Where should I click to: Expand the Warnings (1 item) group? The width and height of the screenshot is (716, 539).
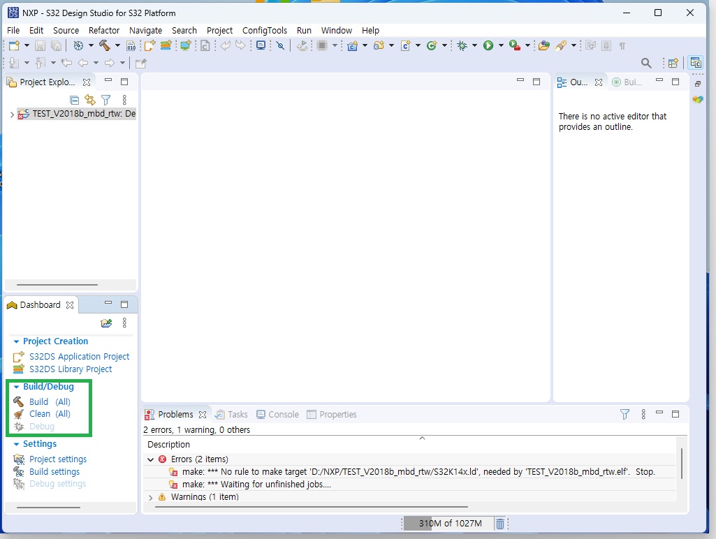click(x=152, y=497)
